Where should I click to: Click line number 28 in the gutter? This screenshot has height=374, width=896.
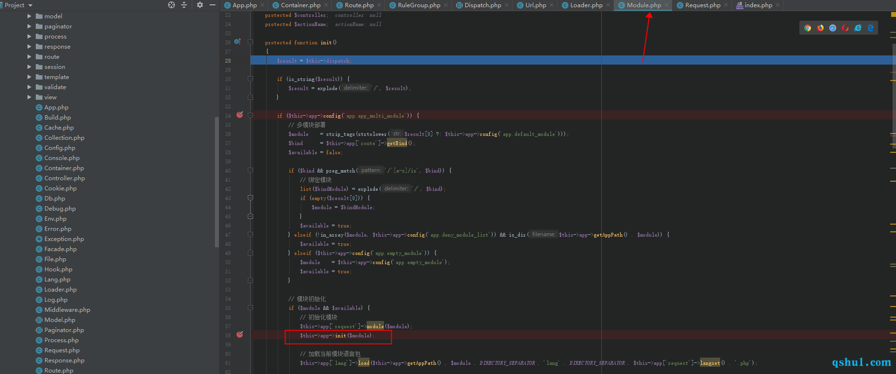228,61
